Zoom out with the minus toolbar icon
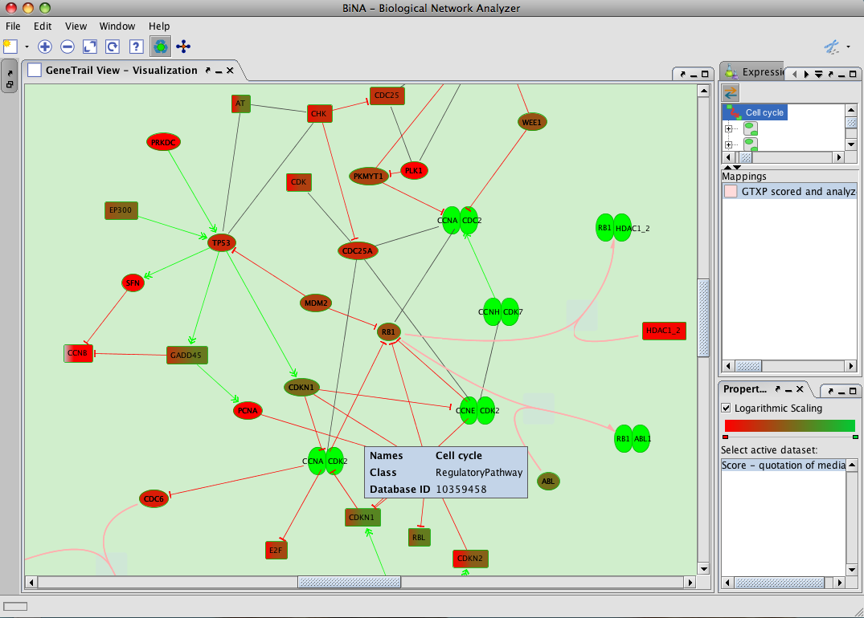 pos(68,47)
